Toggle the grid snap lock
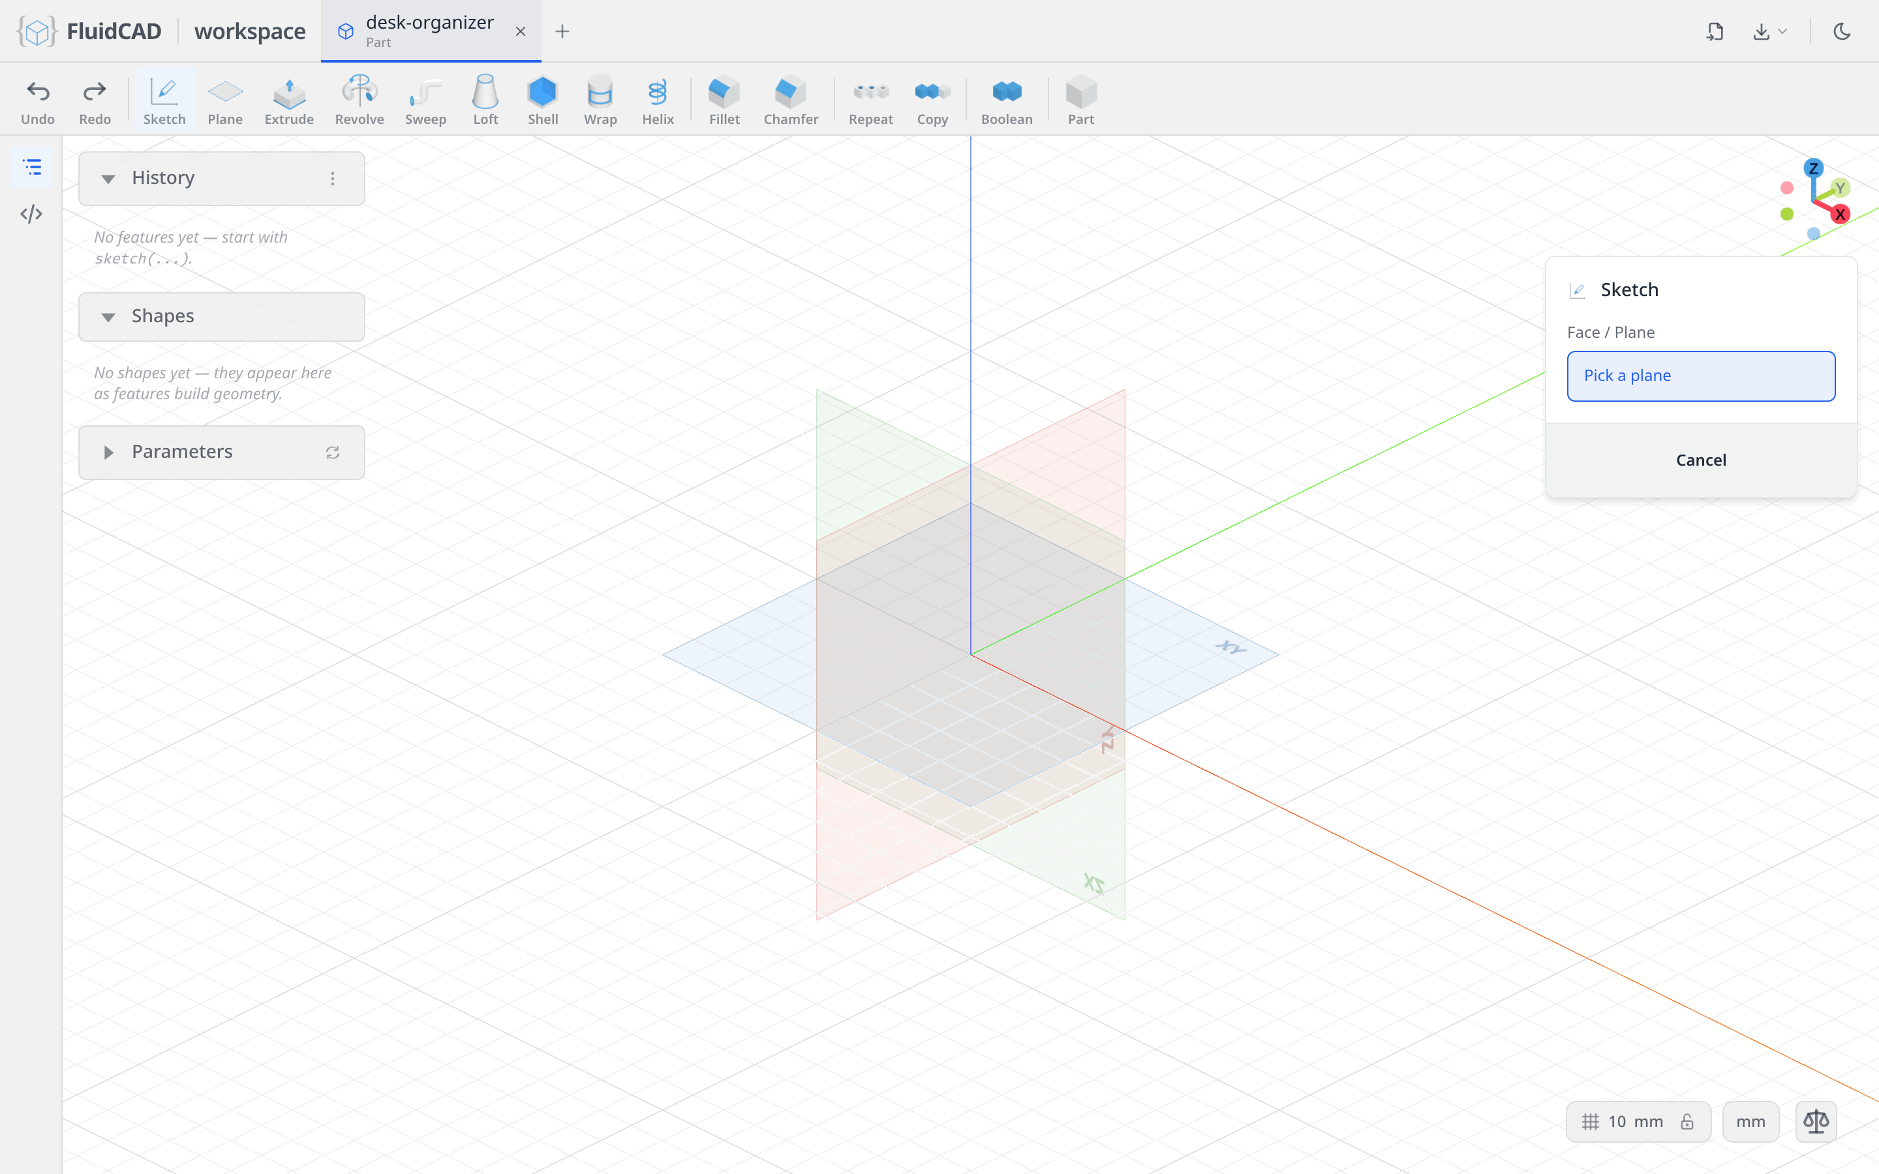The height and width of the screenshot is (1174, 1879). (x=1687, y=1121)
